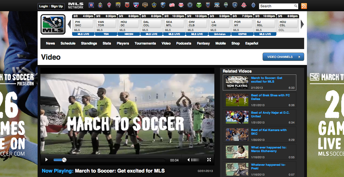344x177 pixels.
Task: Open the New York Red Bulls crest
Action: (181, 5)
